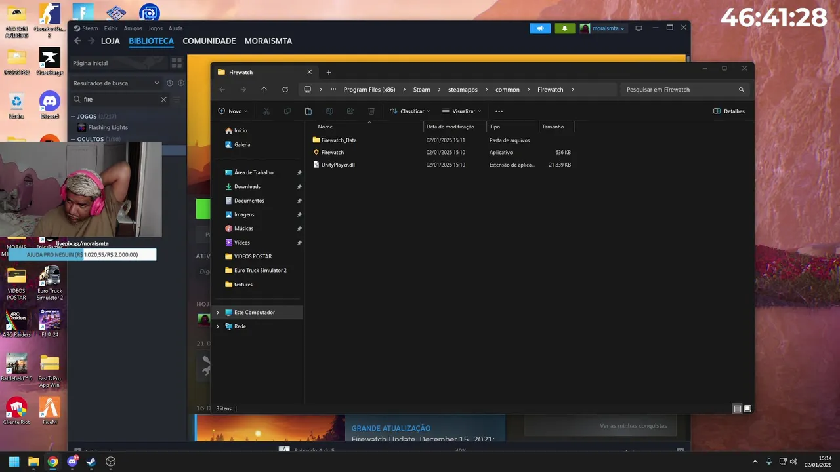Open Windows Start button
840x472 pixels.
(14, 462)
